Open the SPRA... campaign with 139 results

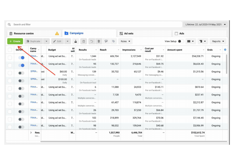(x=34, y=71)
